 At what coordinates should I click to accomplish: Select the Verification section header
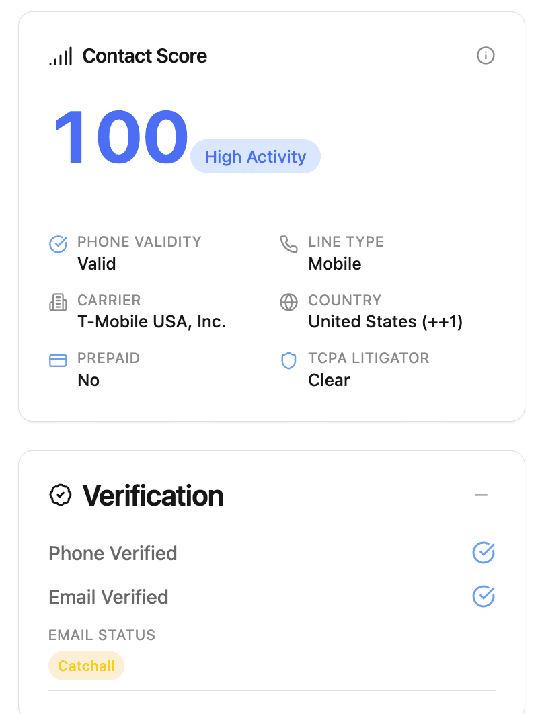point(153,495)
